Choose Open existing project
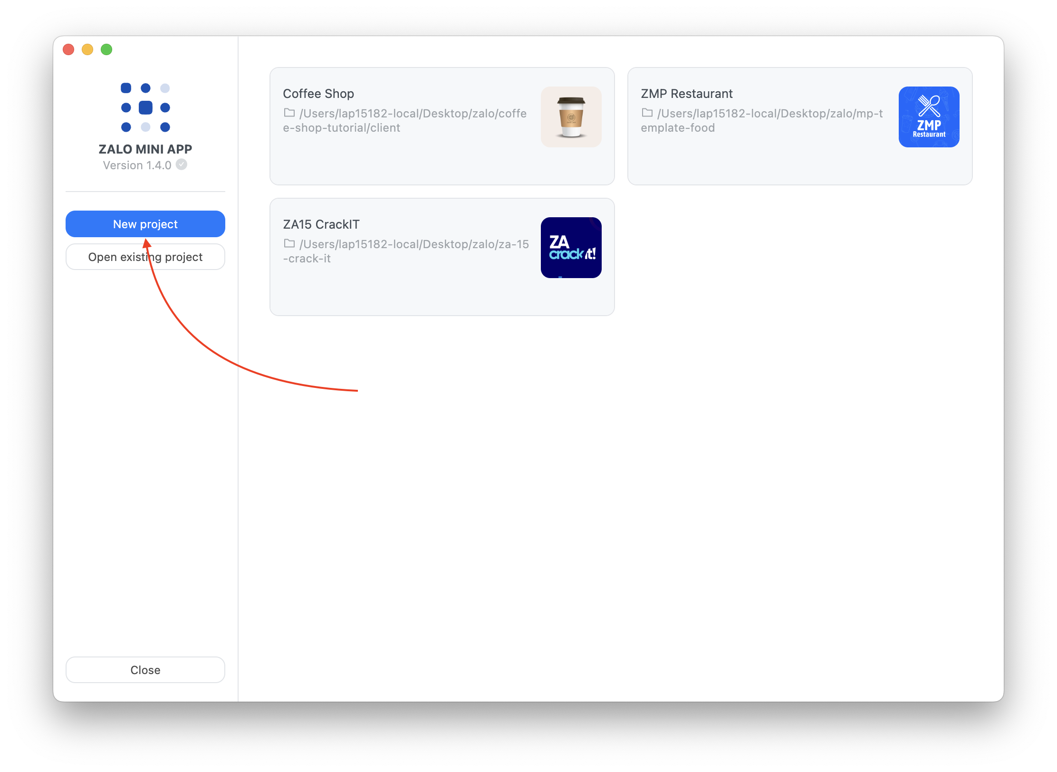Viewport: 1057px width, 772px height. coord(145,257)
